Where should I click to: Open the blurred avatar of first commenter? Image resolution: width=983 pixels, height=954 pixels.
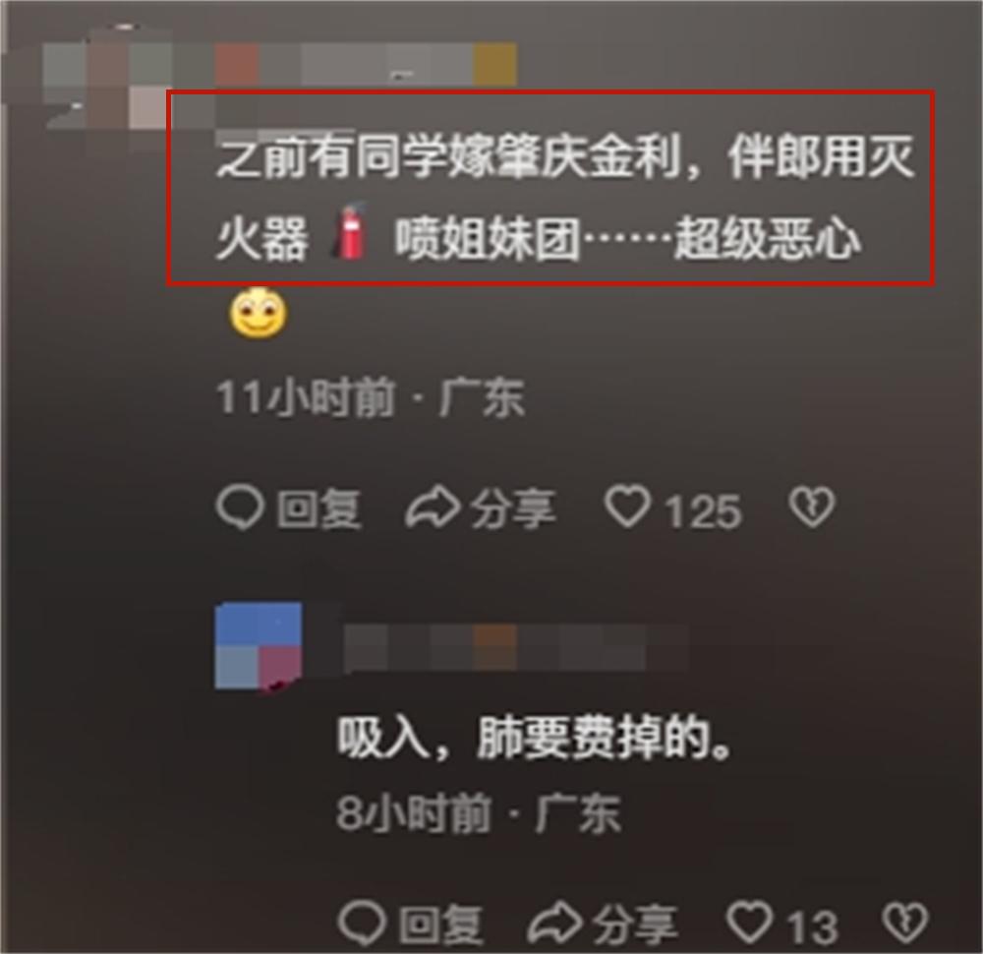[x=106, y=79]
